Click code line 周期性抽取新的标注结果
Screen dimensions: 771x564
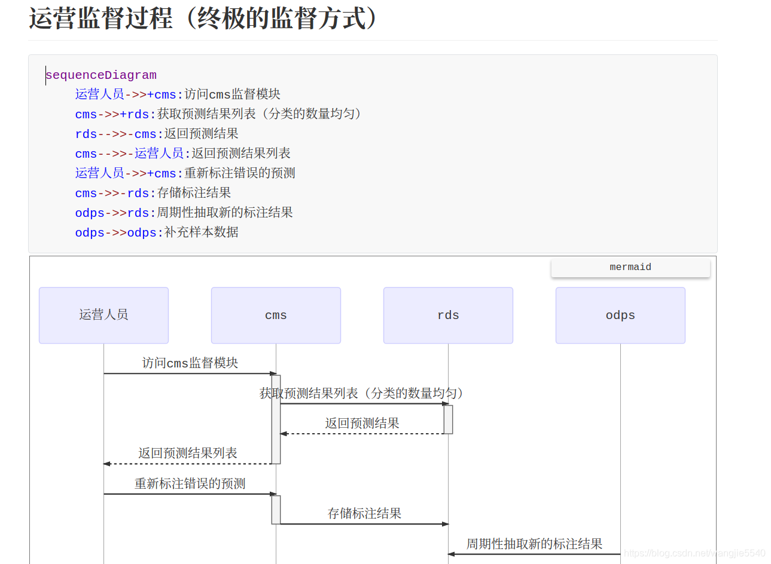coord(184,213)
